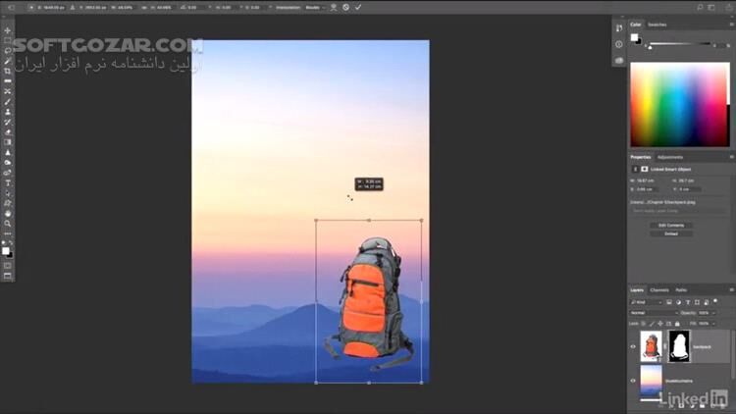Cancel the transform in options bar
The image size is (736, 414).
click(345, 7)
